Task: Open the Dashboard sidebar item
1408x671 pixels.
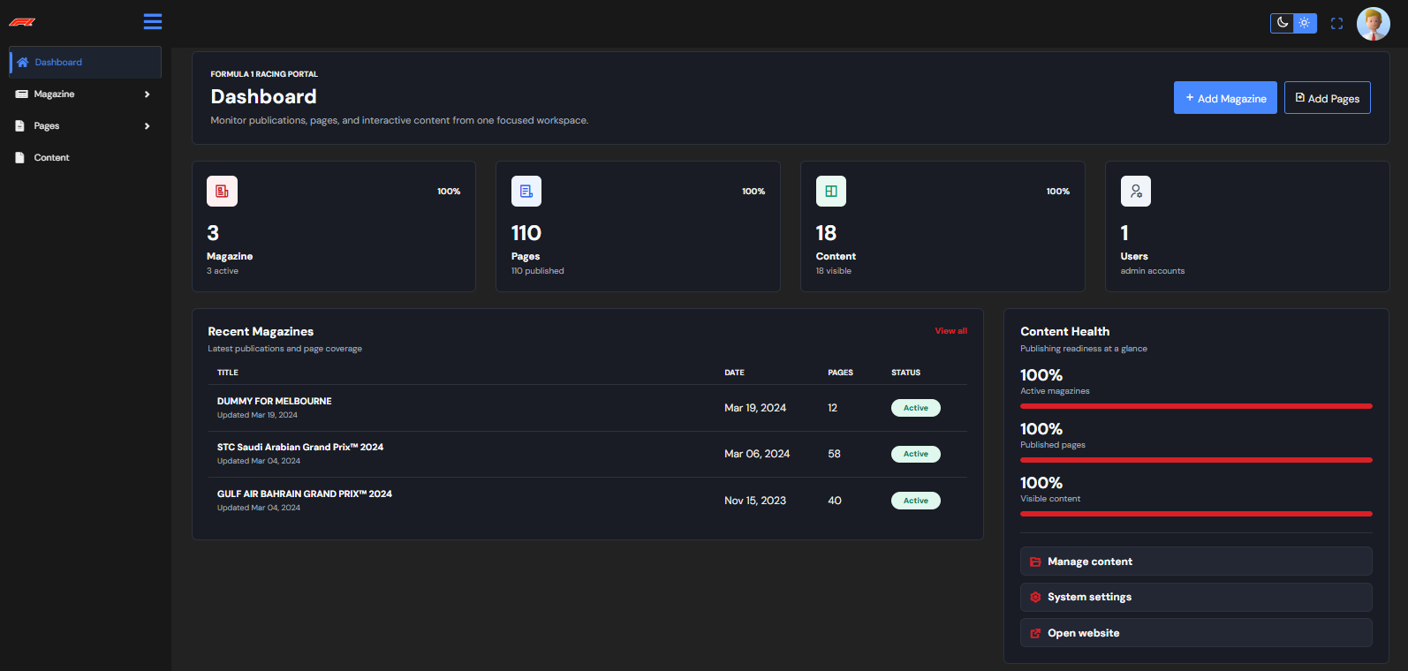Action: pyautogui.click(x=86, y=63)
